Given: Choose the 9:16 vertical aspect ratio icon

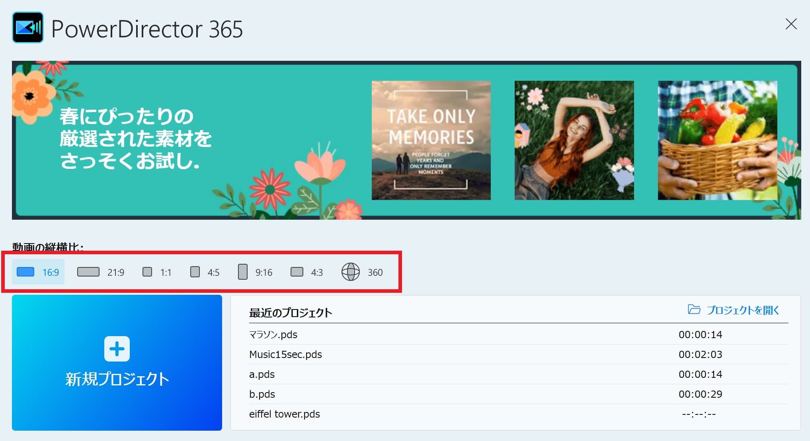Looking at the screenshot, I should 243,272.
